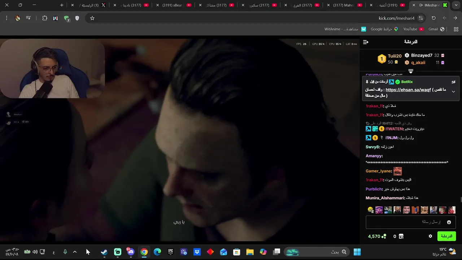Open the gift shop icon beside 0
Screen dimensions: 462x260
[x=401, y=236]
